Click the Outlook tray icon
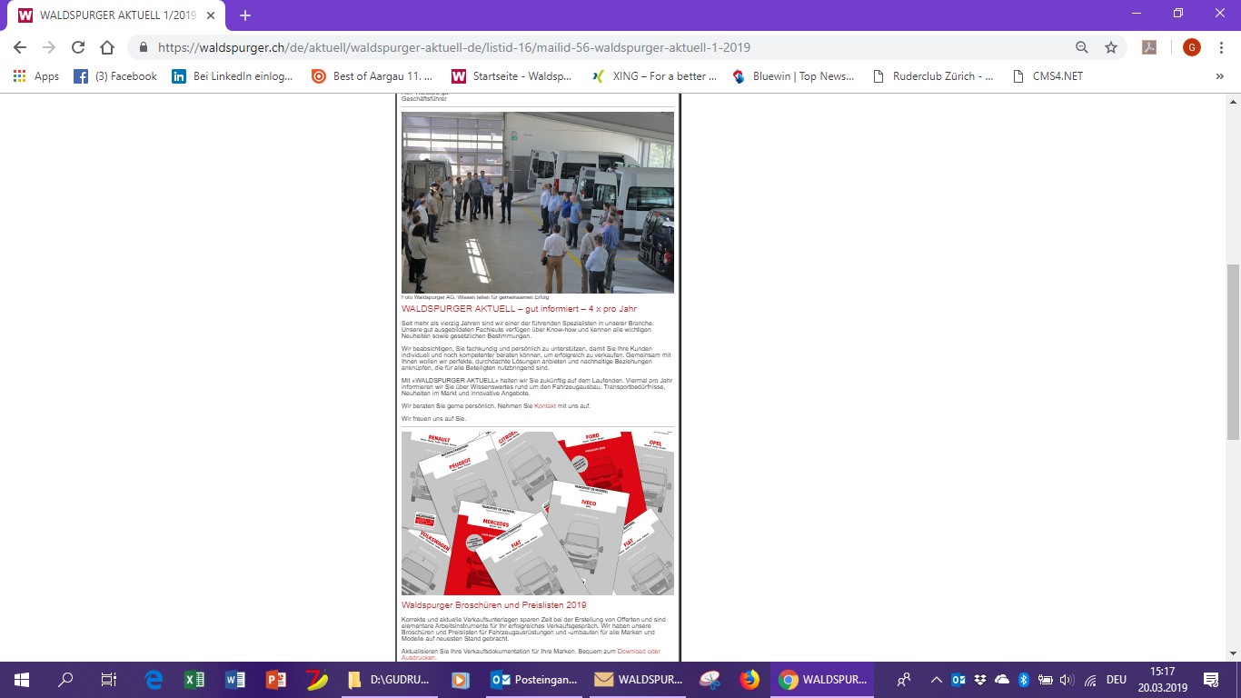This screenshot has height=698, width=1241. point(958,680)
